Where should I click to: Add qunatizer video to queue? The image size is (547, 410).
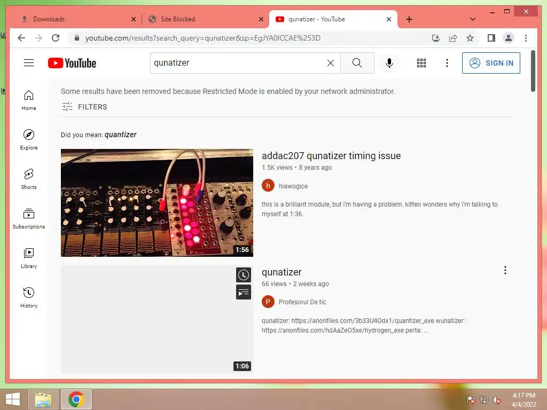pos(243,292)
